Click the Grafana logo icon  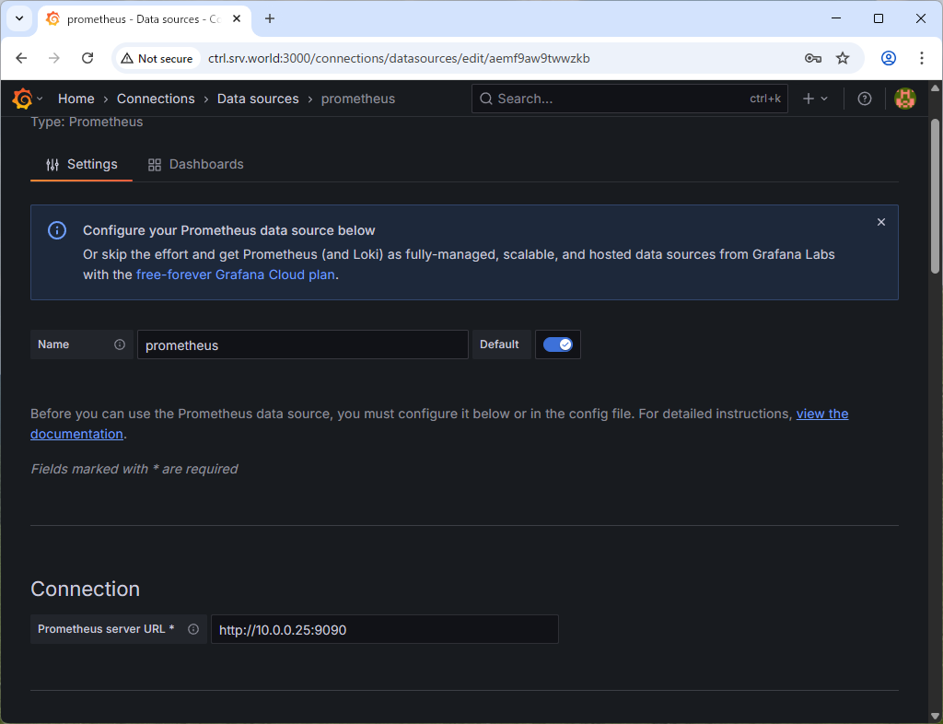pos(22,99)
